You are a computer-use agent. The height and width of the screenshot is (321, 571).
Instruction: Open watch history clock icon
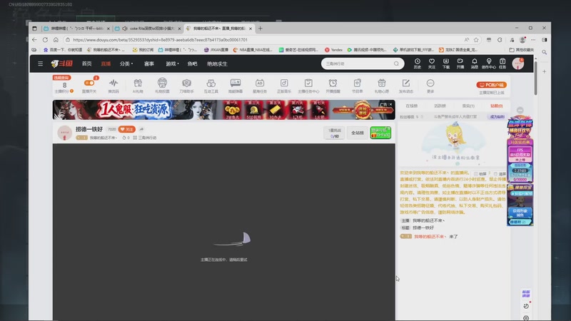418,63
